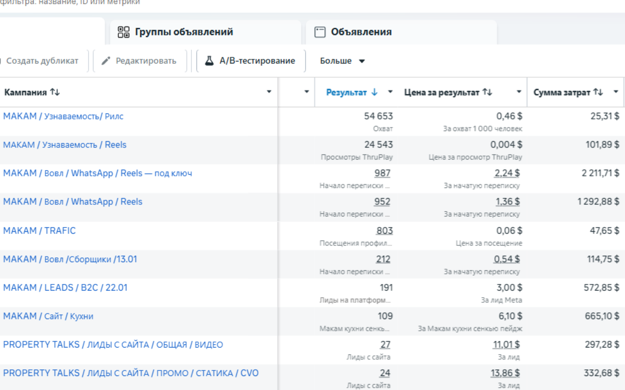
Task: Open the Результат column options caret
Action: [390, 92]
